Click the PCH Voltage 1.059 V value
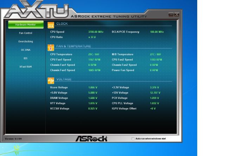225x156 pixels. coord(154,98)
